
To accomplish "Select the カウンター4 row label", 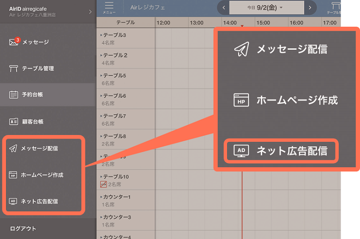I will pos(117,237).
